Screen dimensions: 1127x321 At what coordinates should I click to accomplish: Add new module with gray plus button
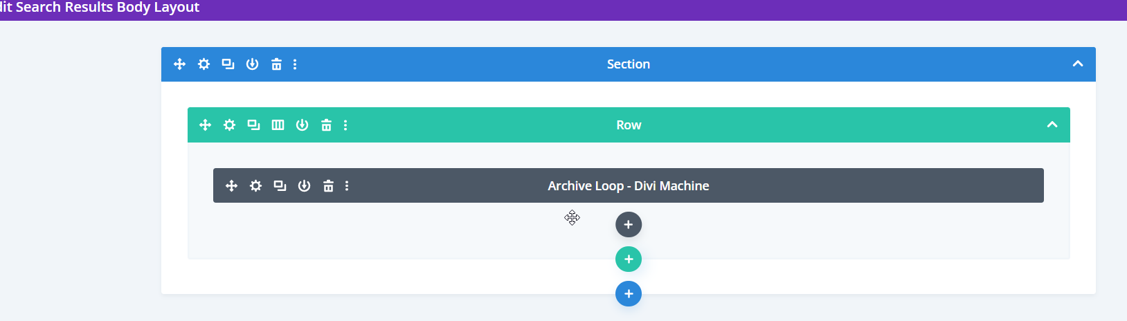tap(629, 225)
